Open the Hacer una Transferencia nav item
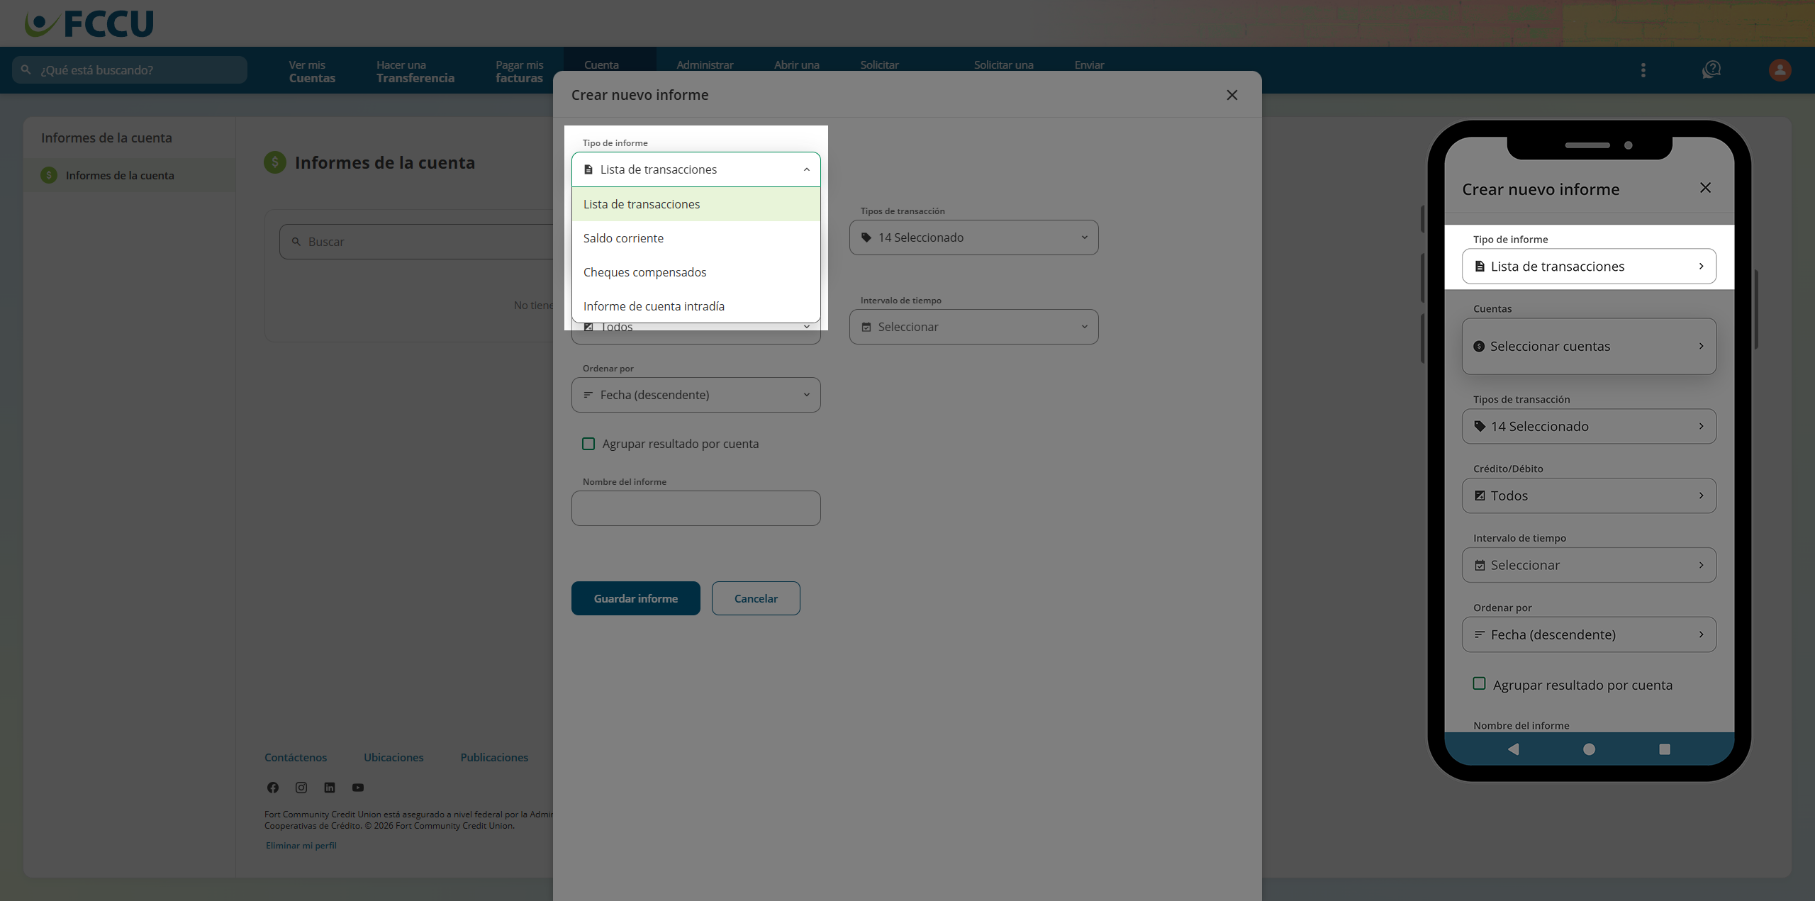The image size is (1815, 901). pos(415,71)
